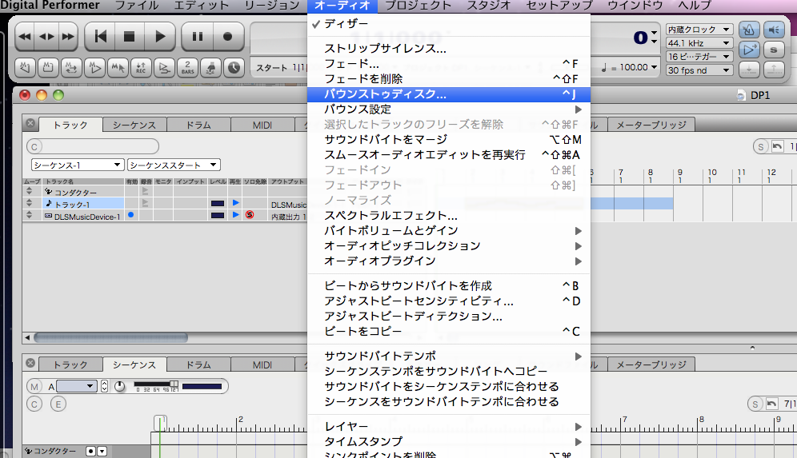Switch to the シーケンス tab in the upper panel
The height and width of the screenshot is (458, 797).
[134, 125]
